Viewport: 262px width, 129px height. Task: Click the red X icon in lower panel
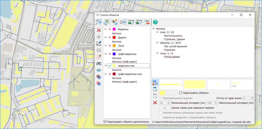click(x=155, y=103)
